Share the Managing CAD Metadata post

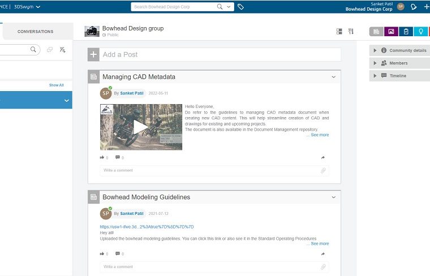pos(322,158)
